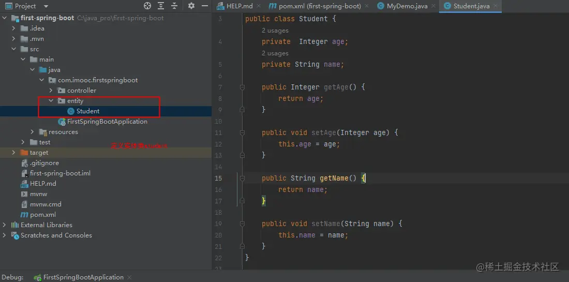The width and height of the screenshot is (569, 282).
Task: Collapse the com.imooc.firstspringboot package
Action: [42, 80]
